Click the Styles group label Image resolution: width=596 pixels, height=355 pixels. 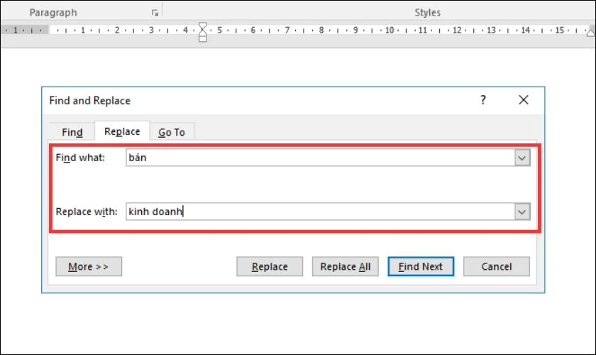427,13
